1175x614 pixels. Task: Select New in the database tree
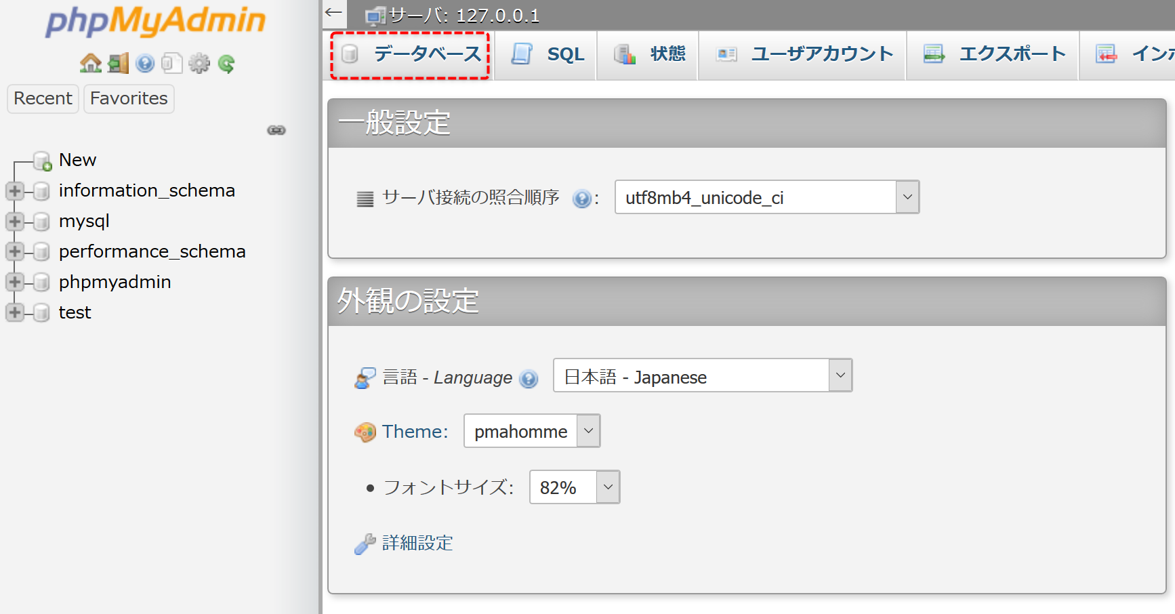tap(77, 160)
